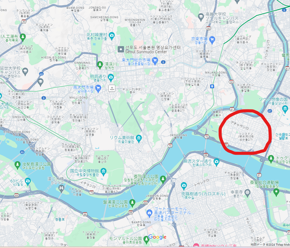290x248 pixels.
Task: Select the Hangang Bridge landmark icon
Action: coord(61,188)
